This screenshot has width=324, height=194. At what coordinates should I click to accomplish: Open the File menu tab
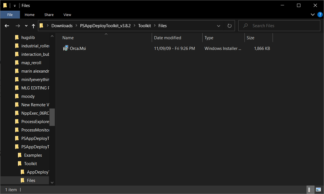pos(10,15)
